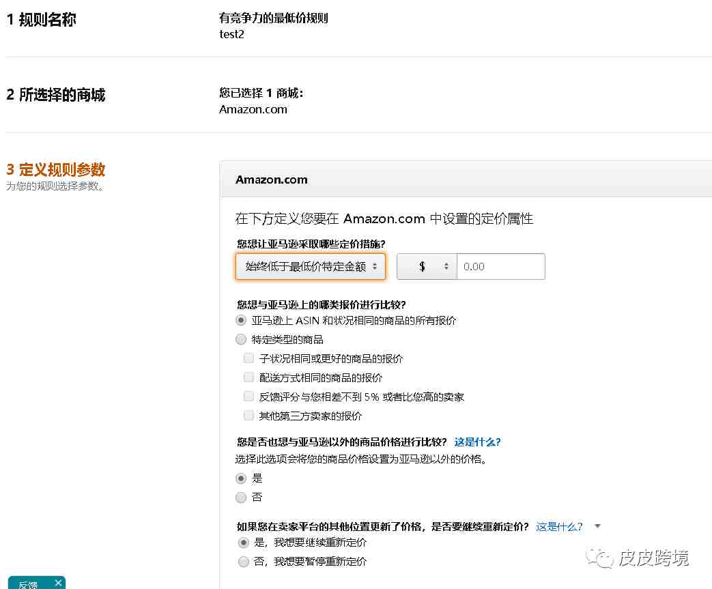Select 是，我想要继续重新定价 radio
The width and height of the screenshot is (712, 589).
click(x=244, y=542)
